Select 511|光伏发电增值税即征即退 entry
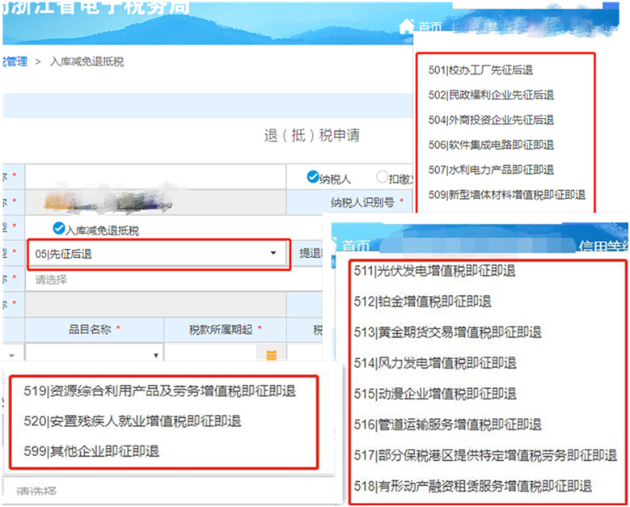Image resolution: width=630 pixels, height=507 pixels. (x=435, y=271)
